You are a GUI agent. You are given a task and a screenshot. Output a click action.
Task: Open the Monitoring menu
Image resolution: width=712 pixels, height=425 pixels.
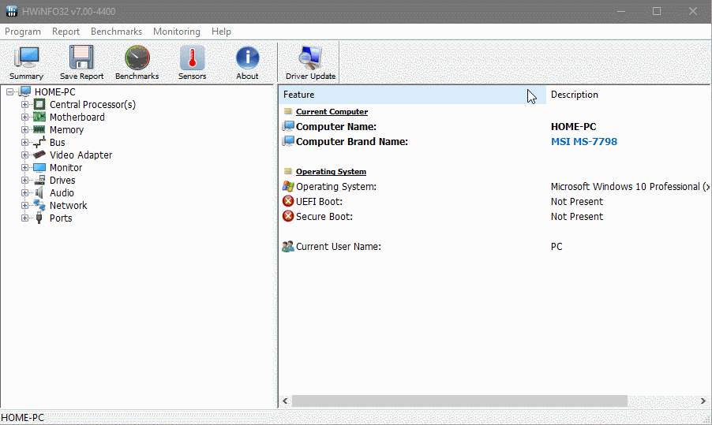(177, 32)
